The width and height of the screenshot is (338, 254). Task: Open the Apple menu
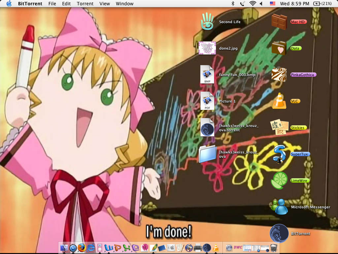(x=9, y=4)
